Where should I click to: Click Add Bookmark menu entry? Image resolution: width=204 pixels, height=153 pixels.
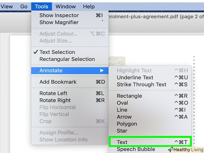click(x=58, y=82)
